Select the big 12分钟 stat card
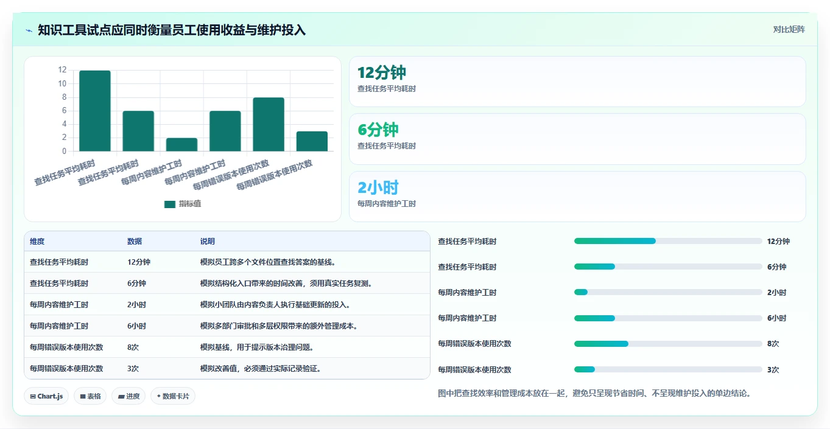Viewport: 830px width, 429px height. click(577, 82)
